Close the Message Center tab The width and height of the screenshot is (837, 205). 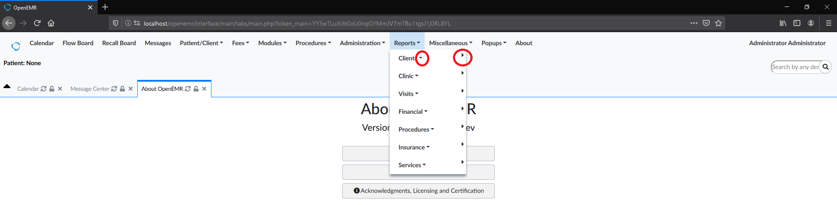tap(130, 89)
